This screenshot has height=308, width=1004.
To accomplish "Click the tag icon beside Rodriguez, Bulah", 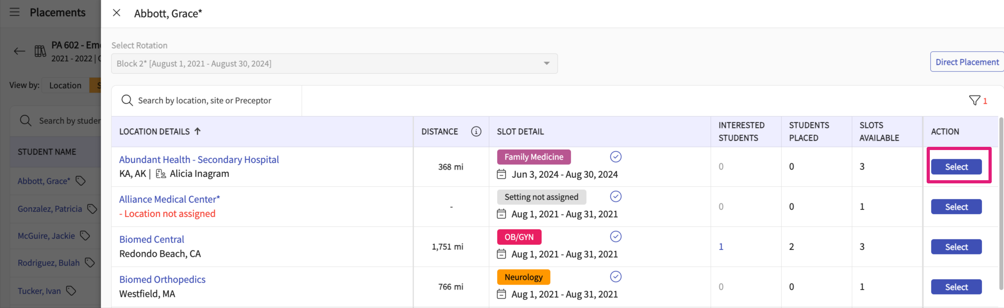I will coord(90,263).
